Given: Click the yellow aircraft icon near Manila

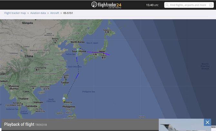Looking at the screenshot, I should 64,101.
